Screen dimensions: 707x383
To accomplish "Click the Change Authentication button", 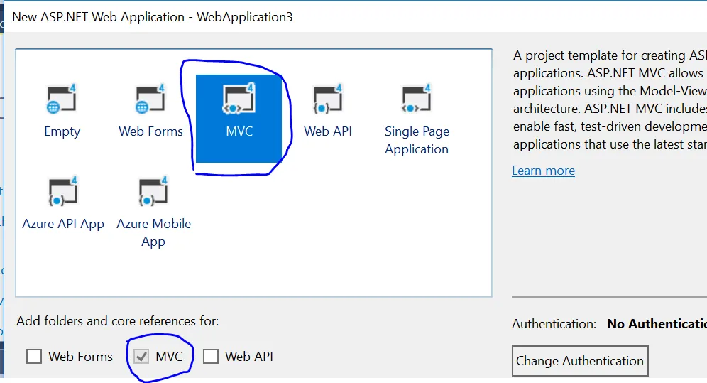I will [x=580, y=361].
